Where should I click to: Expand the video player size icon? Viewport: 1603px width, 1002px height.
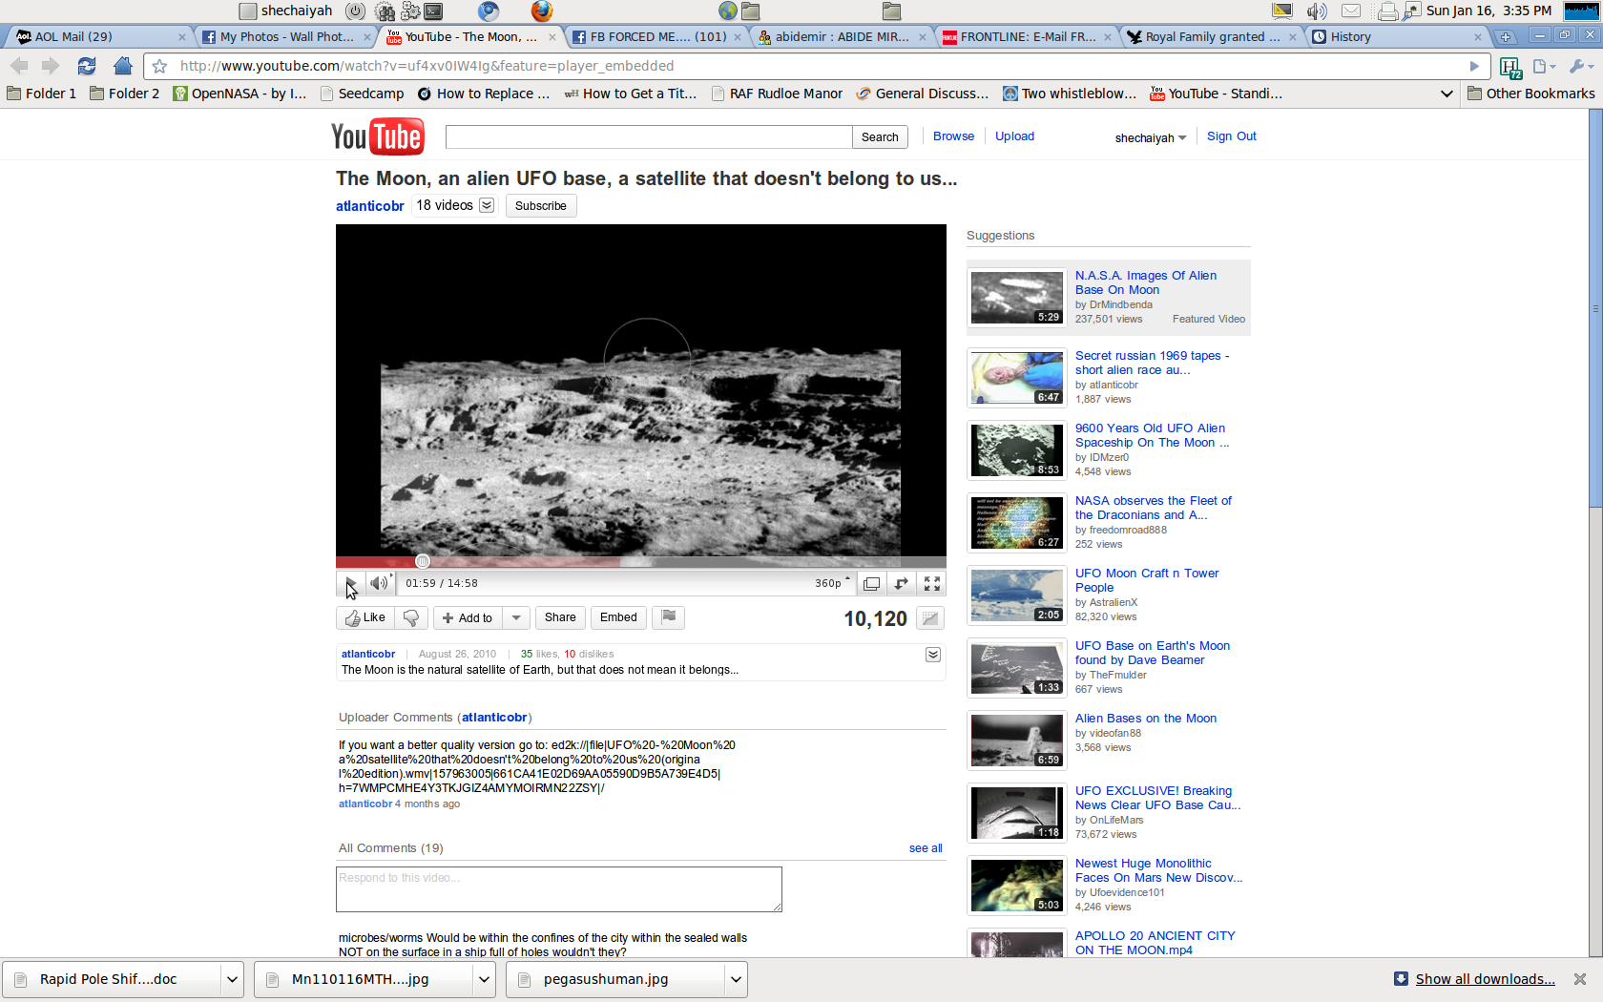902,583
